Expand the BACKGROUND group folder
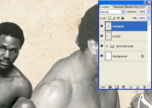Image resolution: width=152 pixels, height=108 pixels. (107, 46)
